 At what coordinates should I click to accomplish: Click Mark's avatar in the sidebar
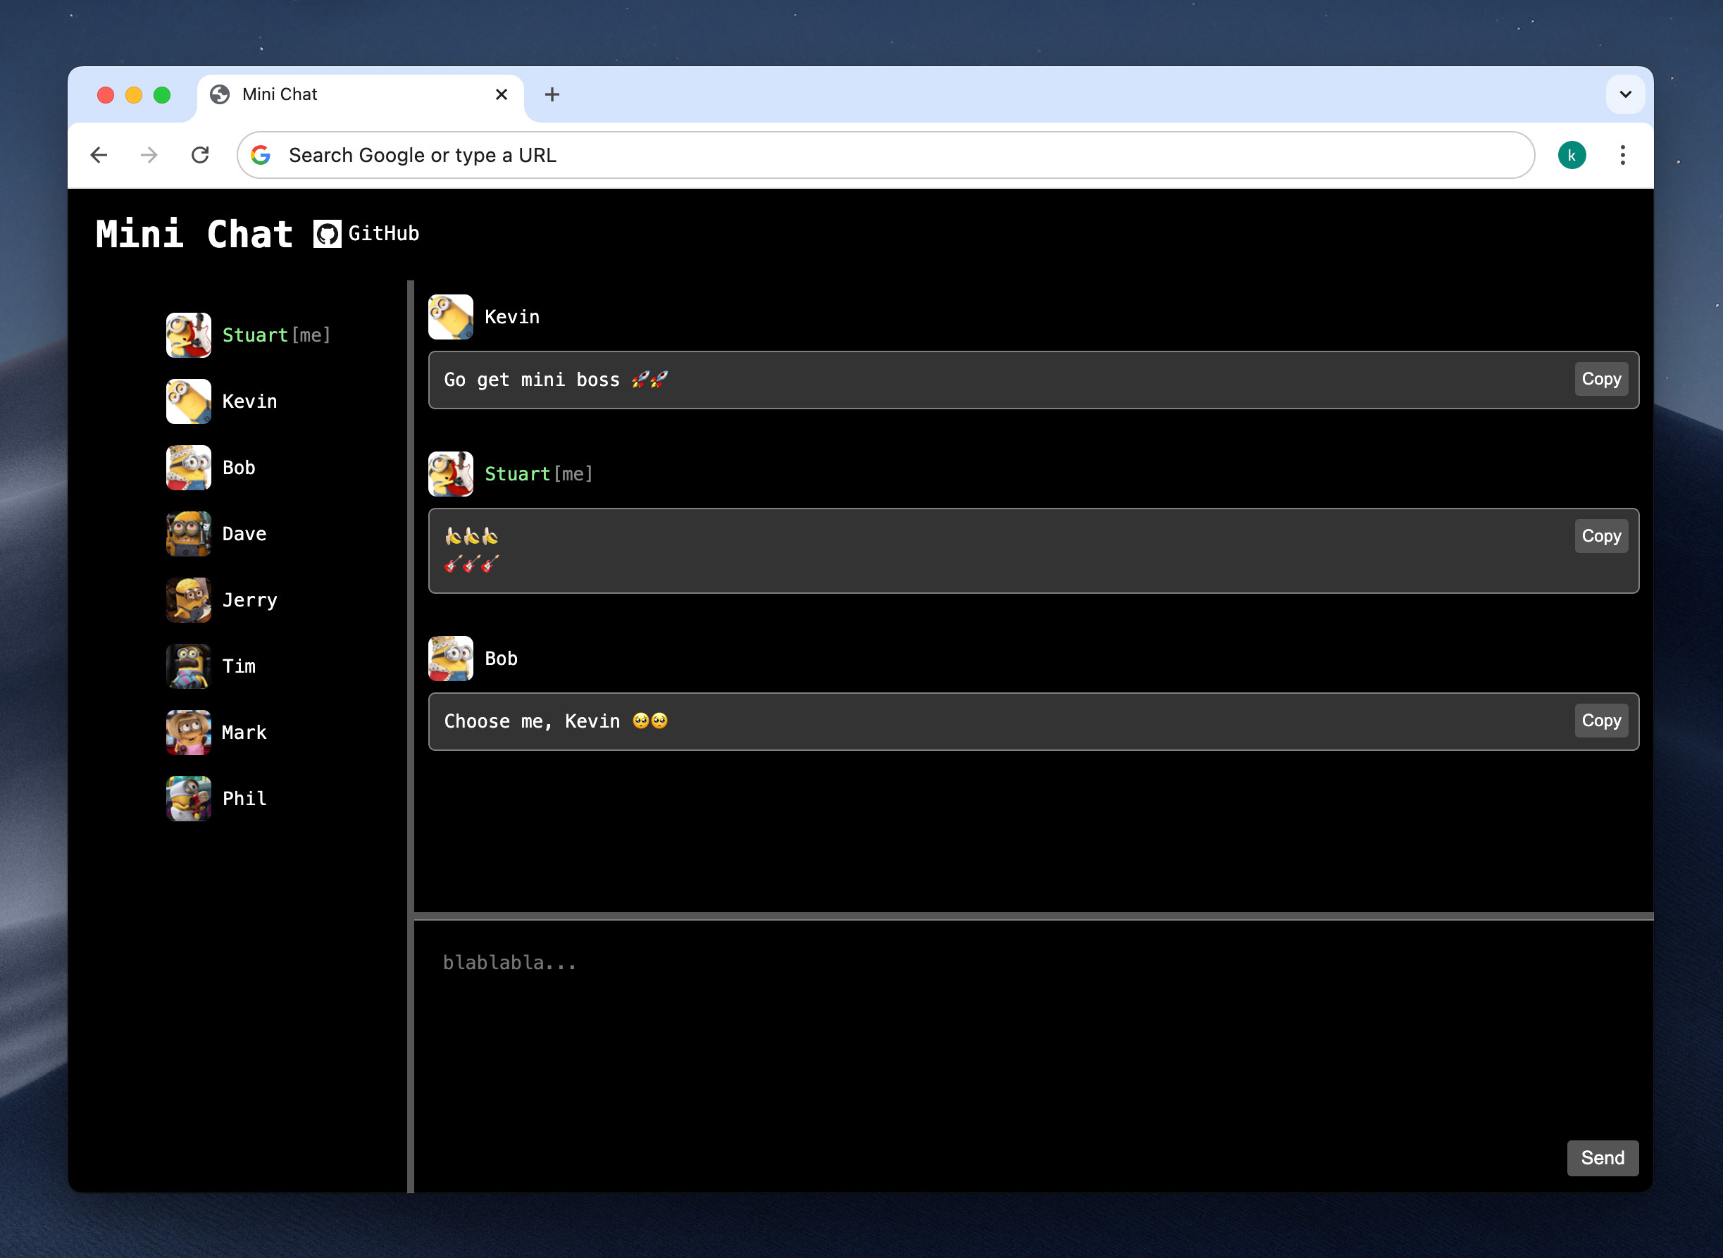pos(189,733)
